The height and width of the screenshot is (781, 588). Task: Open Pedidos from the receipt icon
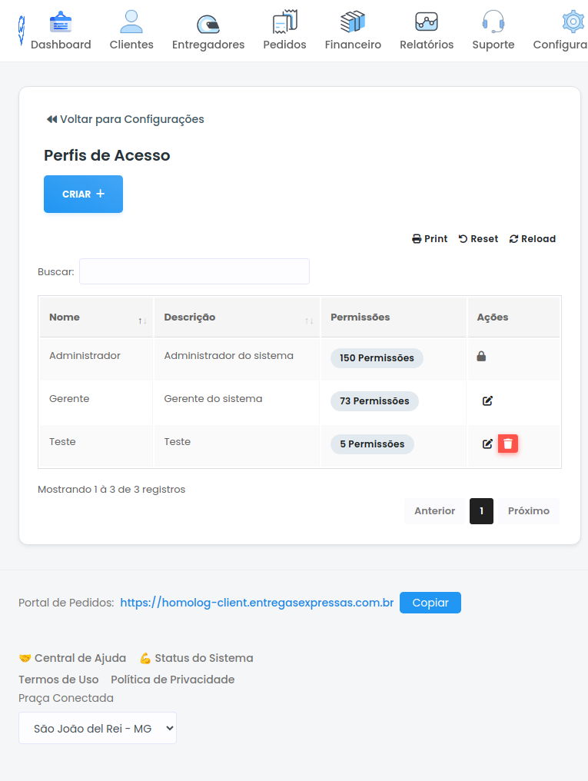click(284, 21)
